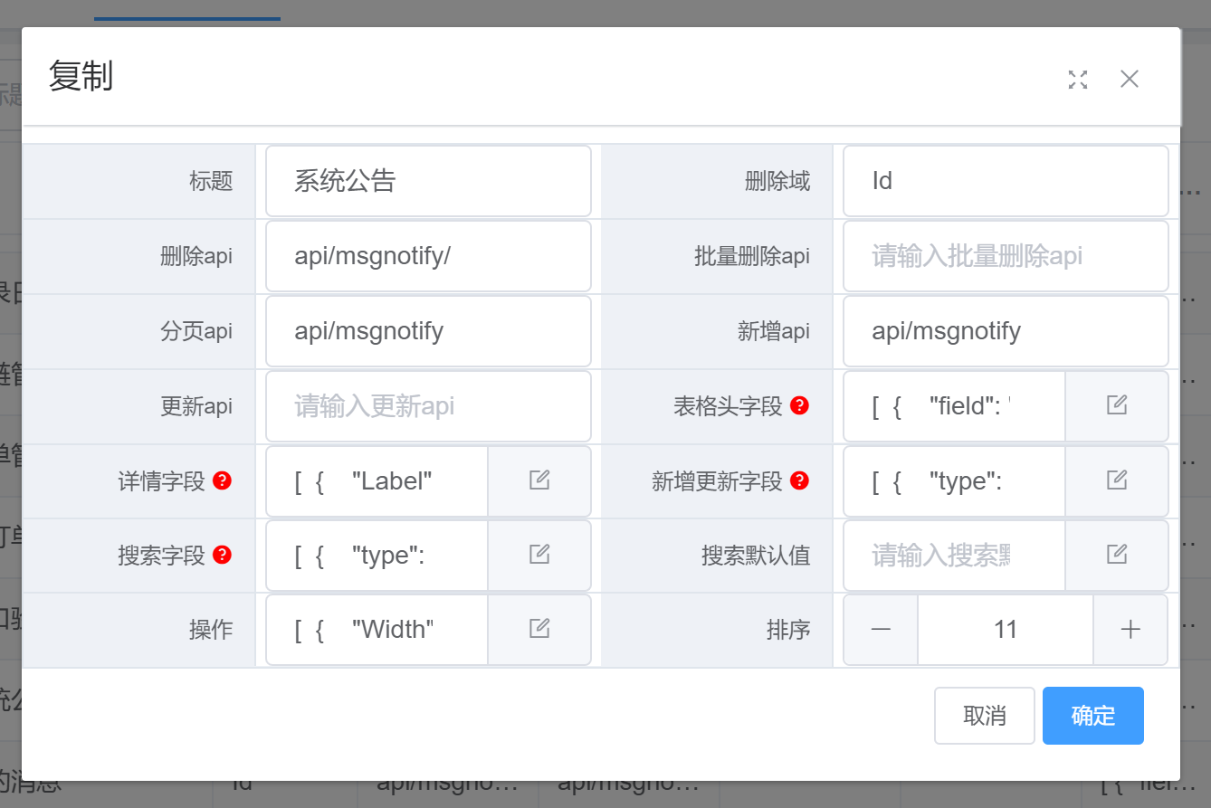This screenshot has width=1211, height=808.
Task: Click the 复制 dialog title
Action: [81, 76]
